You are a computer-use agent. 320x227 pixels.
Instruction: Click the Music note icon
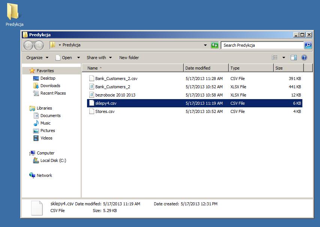click(x=36, y=123)
